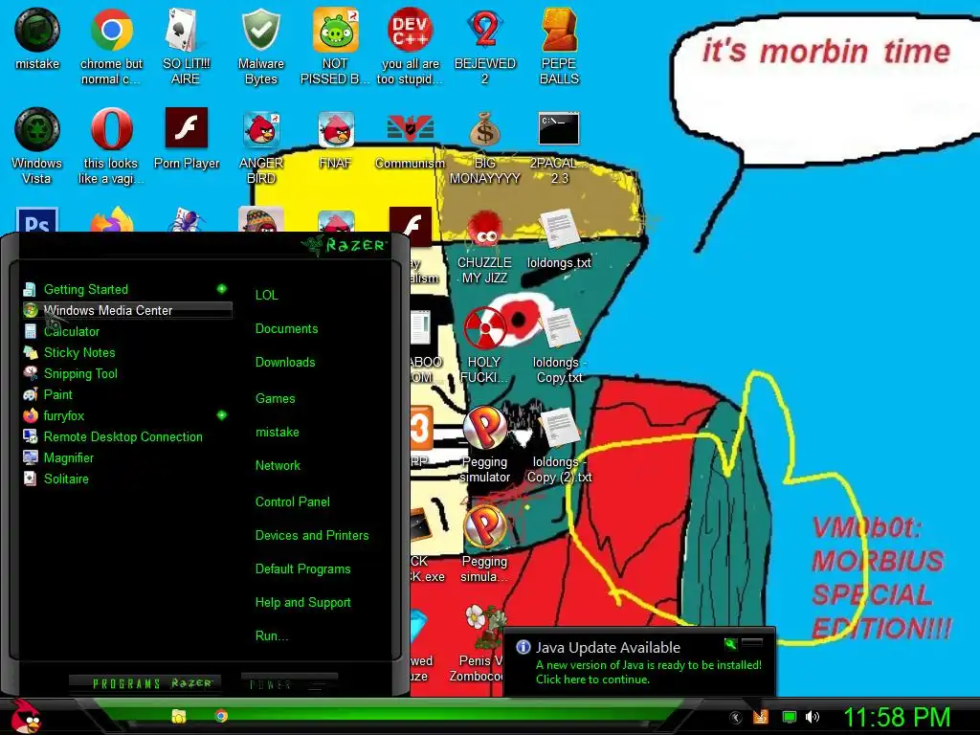980x735 pixels.
Task: Launch Malware Bytes desktop shortcut
Action: [260, 46]
